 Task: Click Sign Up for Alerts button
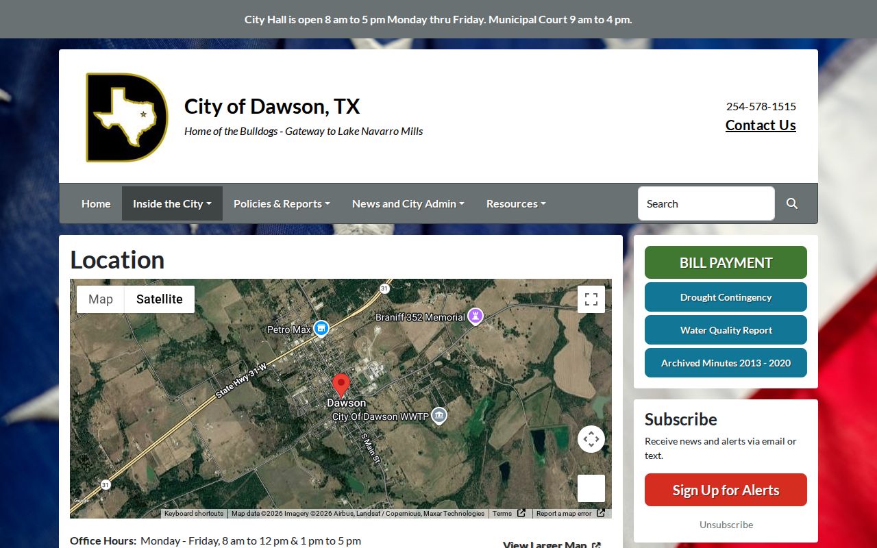click(x=726, y=490)
